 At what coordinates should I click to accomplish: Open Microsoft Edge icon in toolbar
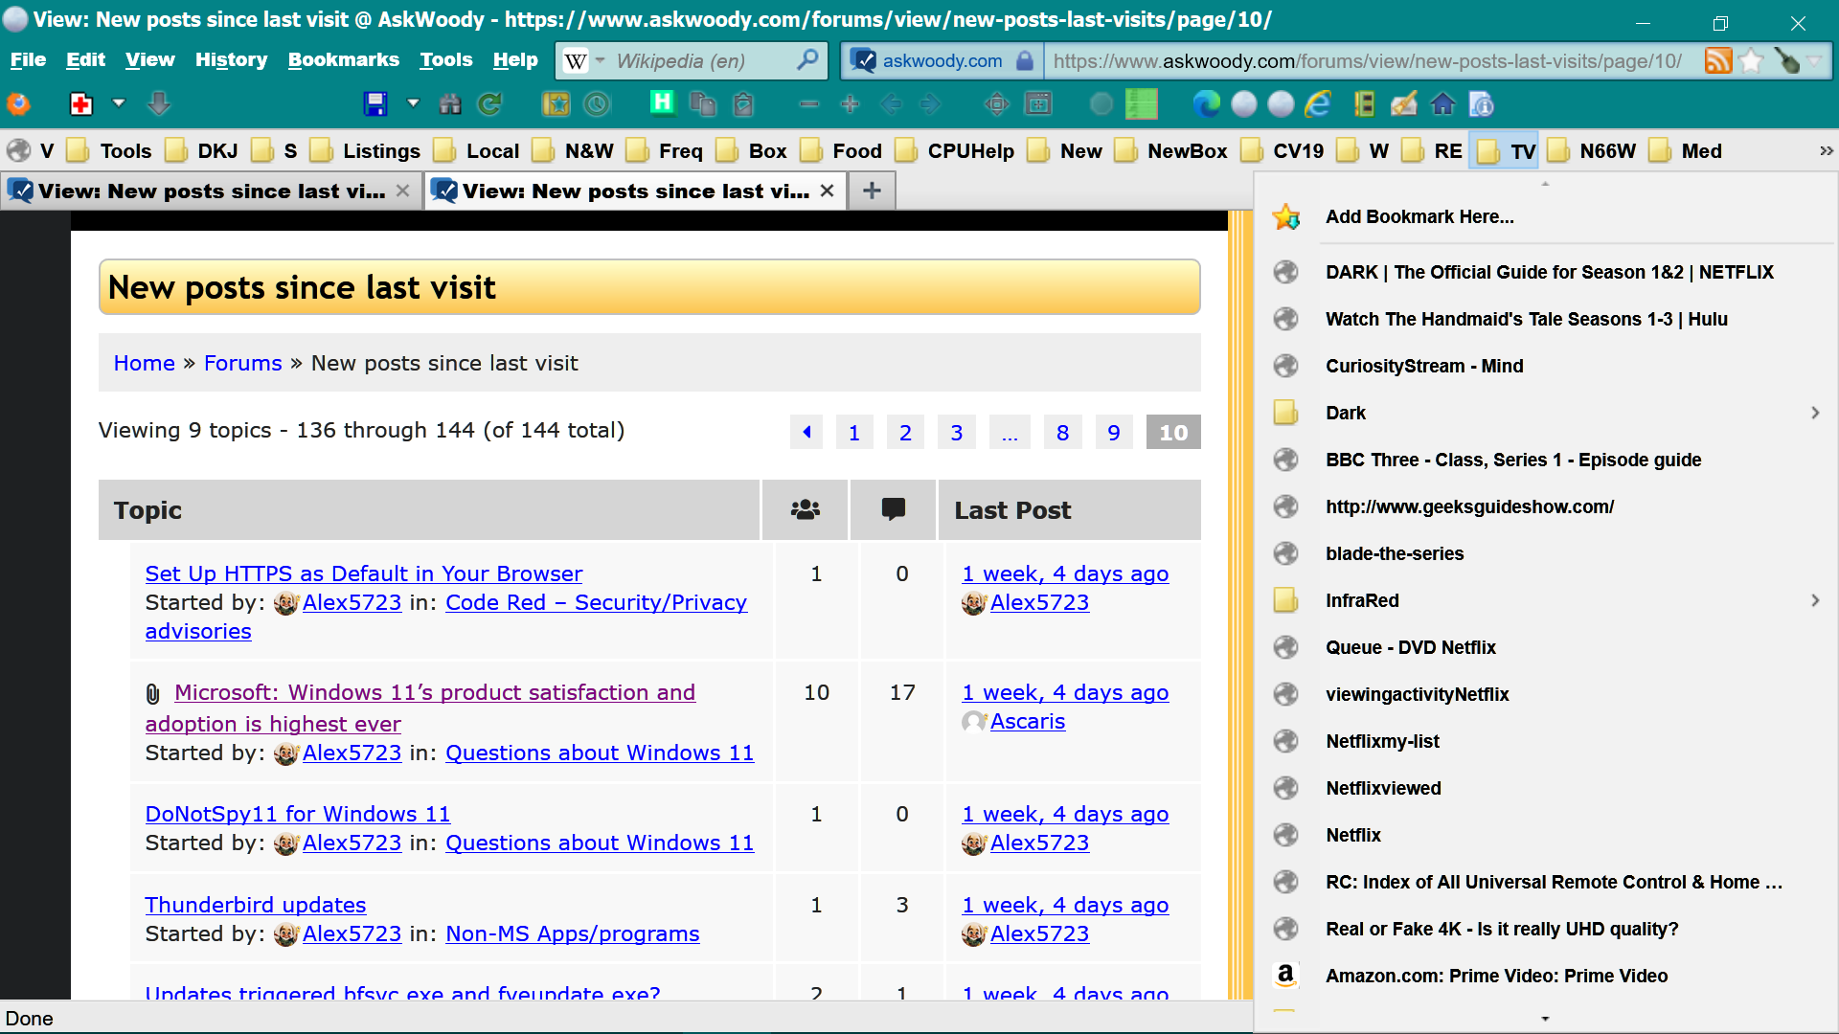point(1206,103)
